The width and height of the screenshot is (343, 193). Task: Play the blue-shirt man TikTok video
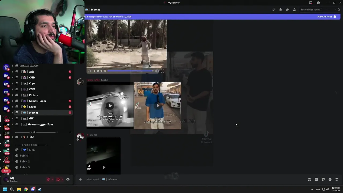coord(158,106)
